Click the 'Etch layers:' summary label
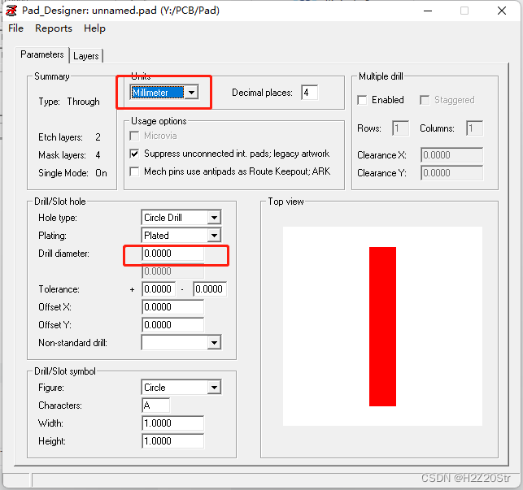This screenshot has width=523, height=490. tap(60, 137)
